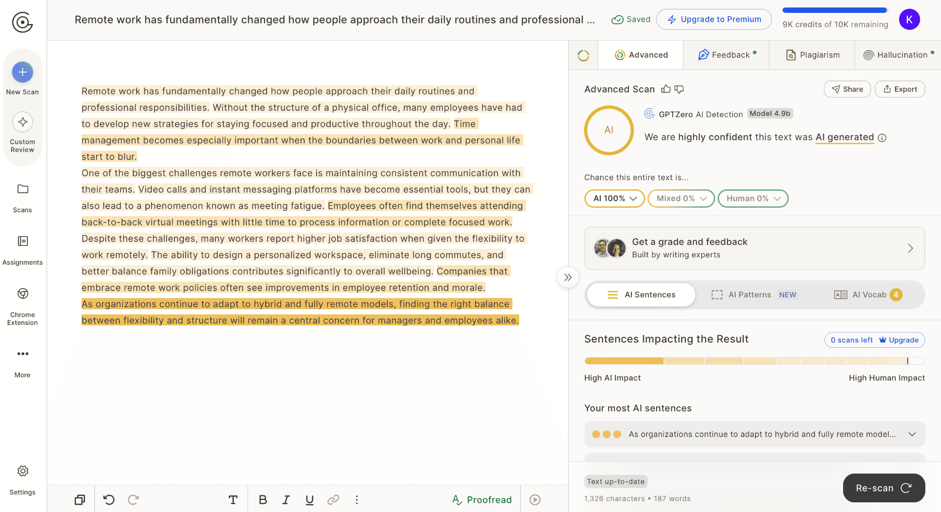This screenshot has width=941, height=512.
Task: Click Upgrade to Premium button
Action: point(714,19)
